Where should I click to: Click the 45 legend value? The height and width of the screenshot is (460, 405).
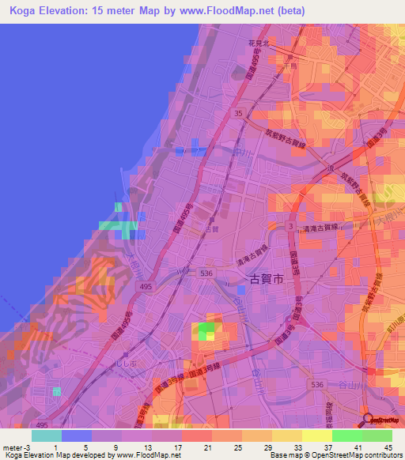click(388, 447)
